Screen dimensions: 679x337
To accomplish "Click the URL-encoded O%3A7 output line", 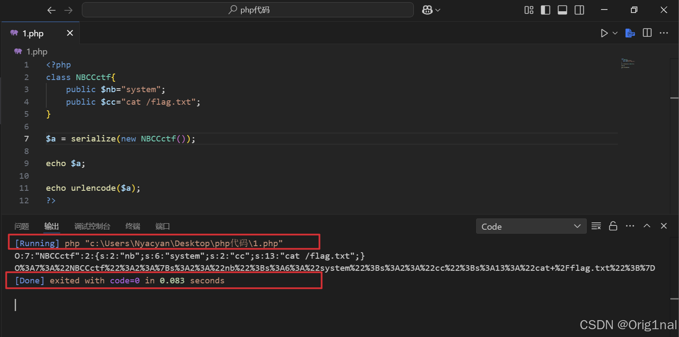I will pos(335,268).
